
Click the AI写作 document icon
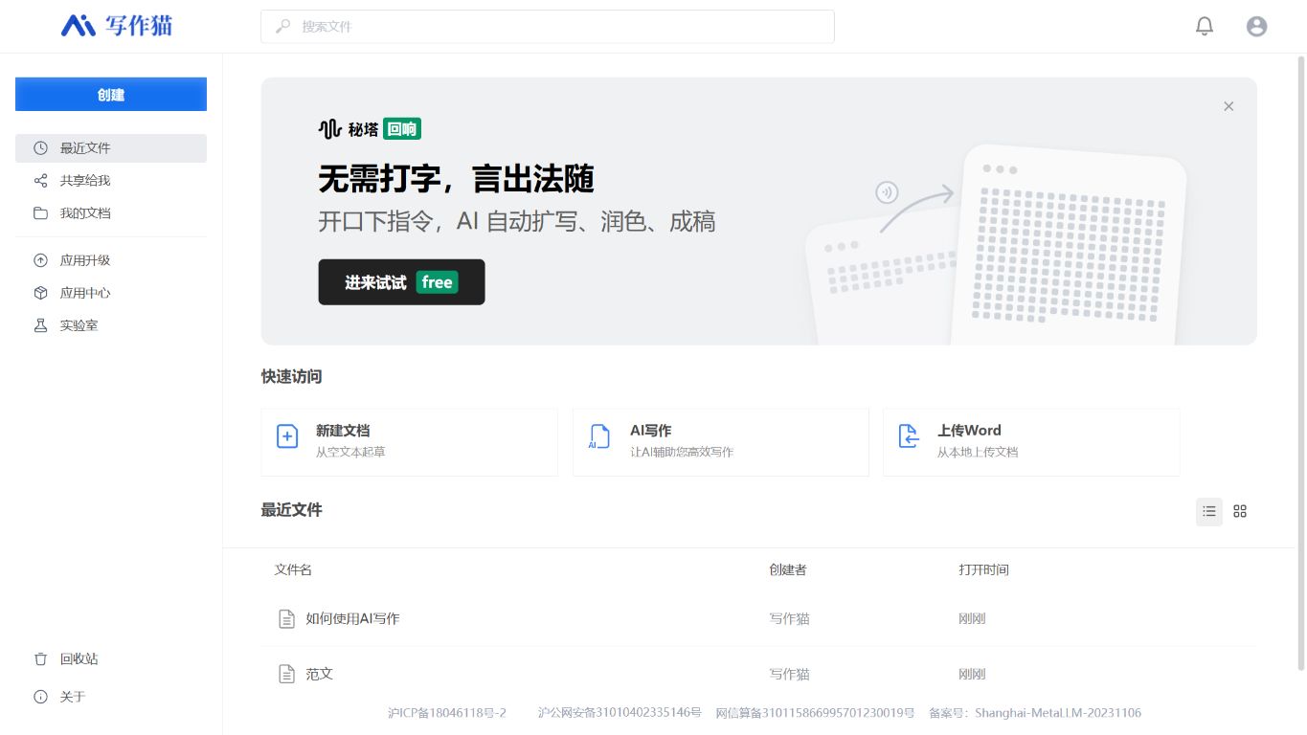pos(598,436)
